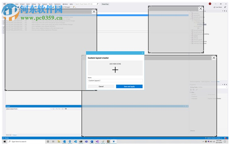Close the Custom layout creator dialog
Image resolution: width=230 pixels, height=144 pixels.
coord(142,53)
